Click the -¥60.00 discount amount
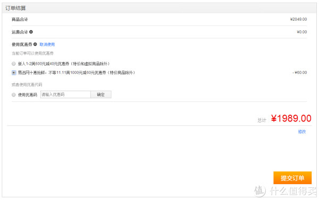Image resolution: width=319 pixels, height=200 pixels. 300,73
